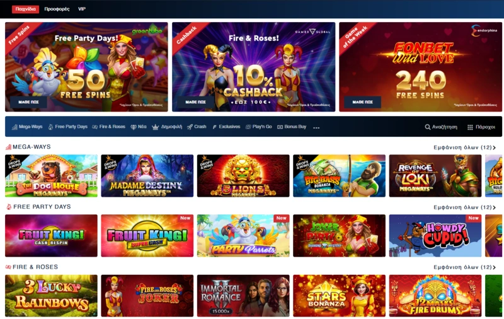This screenshot has height=319, width=504.
Task: Switch to the Προσφορές tab
Action: [57, 9]
